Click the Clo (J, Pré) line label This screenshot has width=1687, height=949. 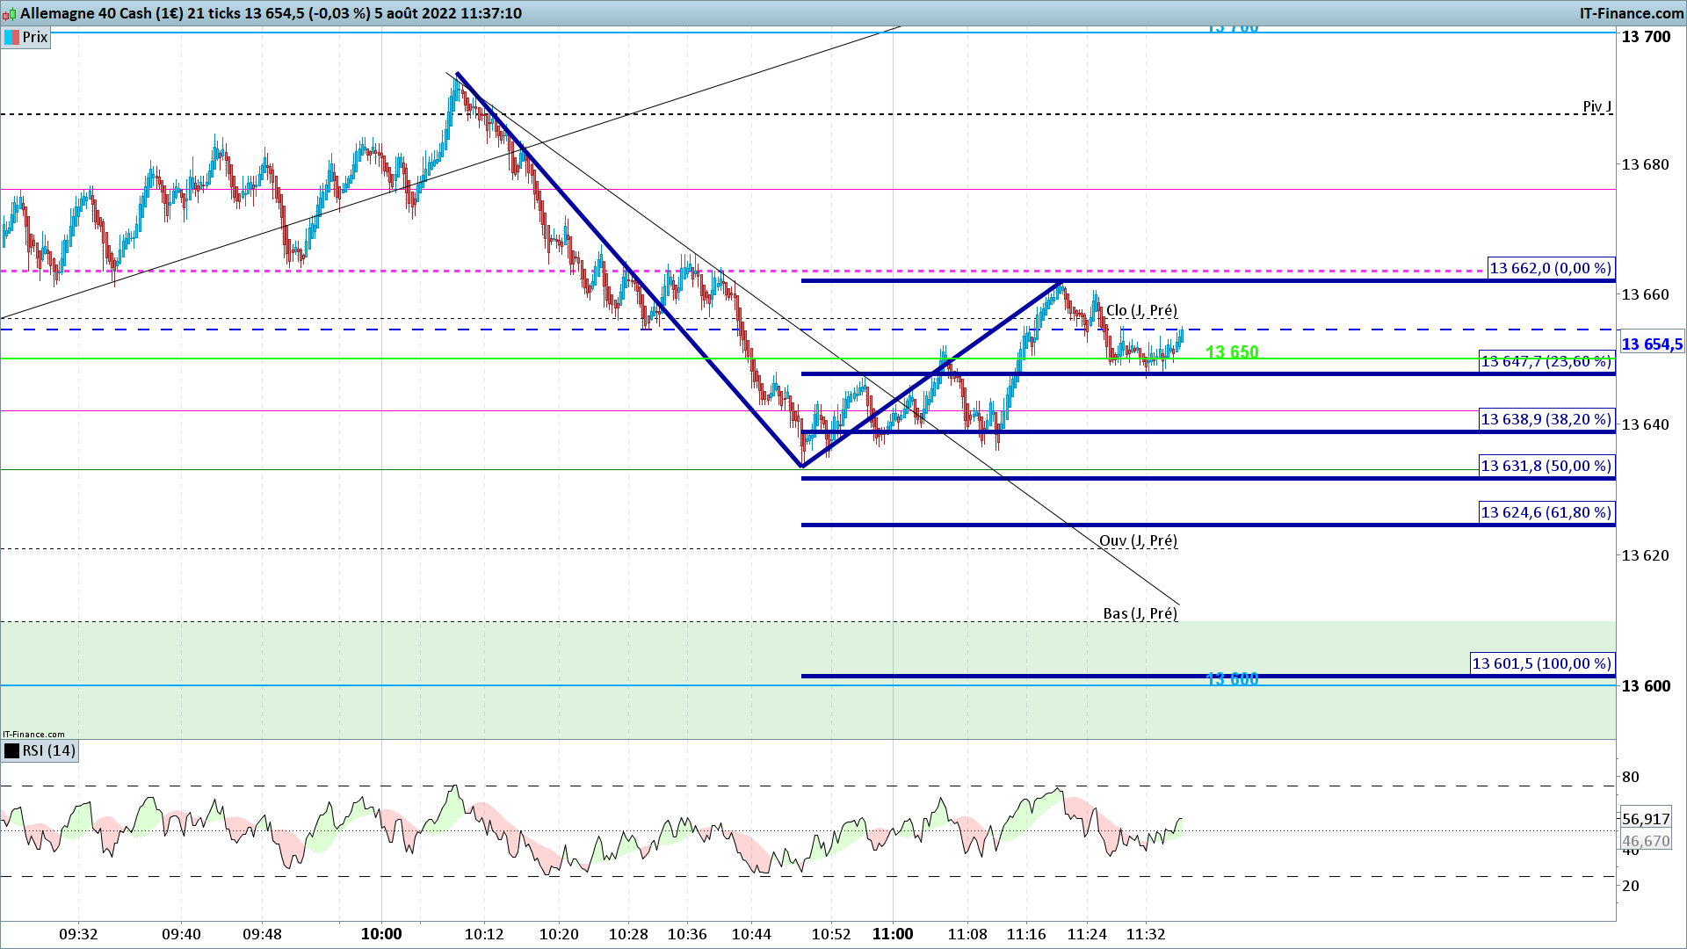1141,311
